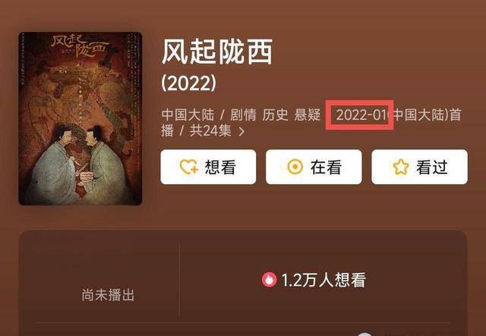The height and width of the screenshot is (336, 486).
Task: Tap the year (2022) text
Action: click(189, 83)
